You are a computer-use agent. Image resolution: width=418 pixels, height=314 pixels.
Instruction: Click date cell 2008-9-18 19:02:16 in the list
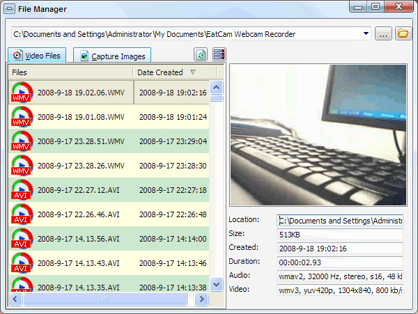173,93
